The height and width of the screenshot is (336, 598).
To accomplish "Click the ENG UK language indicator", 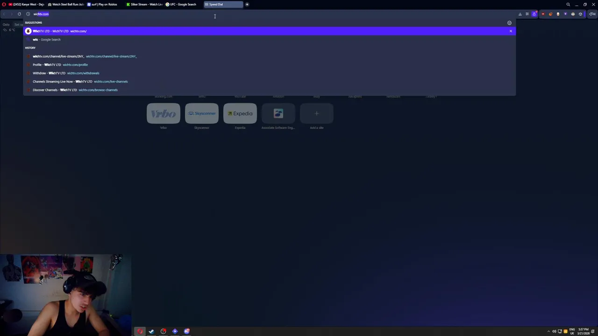I will 572,331.
